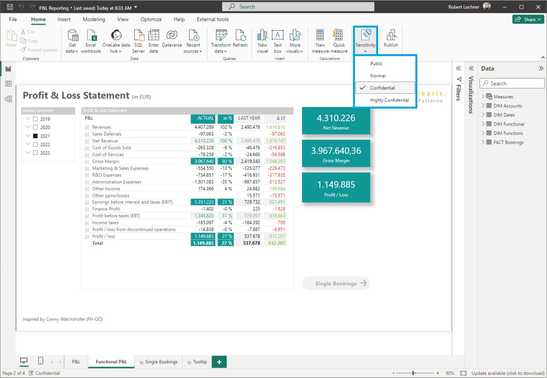
Task: Uncheck the 2021 period checkbox
Action: (36, 136)
